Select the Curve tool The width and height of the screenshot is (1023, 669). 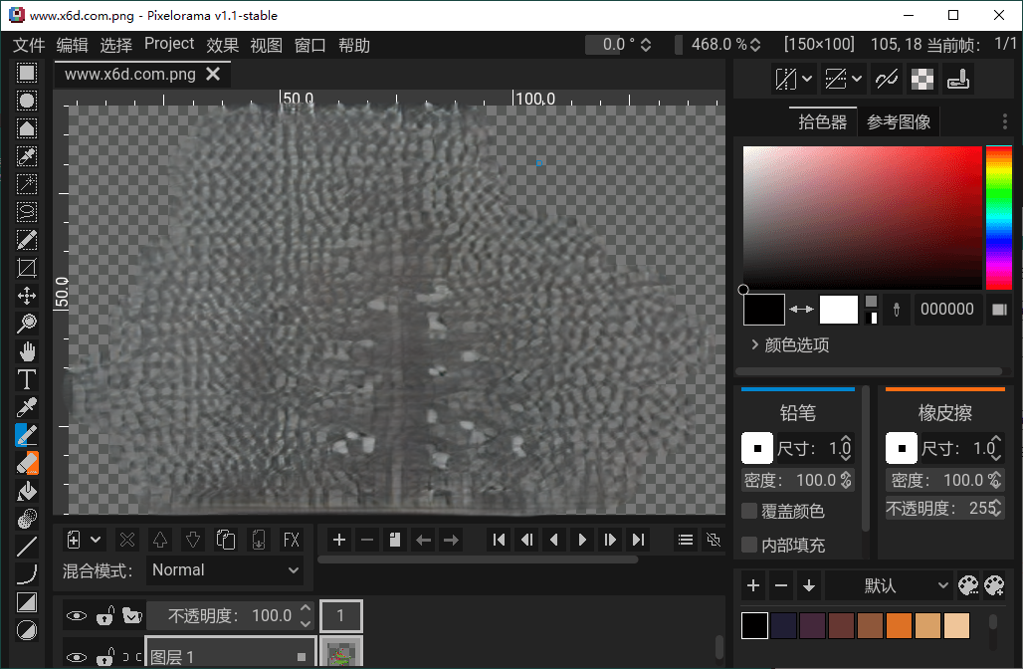pyautogui.click(x=27, y=575)
